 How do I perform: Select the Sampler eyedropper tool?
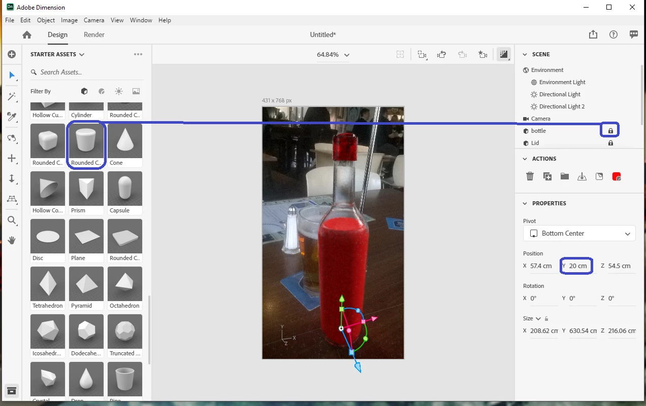12,117
